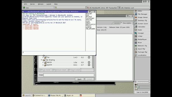Open the Info menu
This screenshot has width=172, height=97.
(x=26, y=4)
